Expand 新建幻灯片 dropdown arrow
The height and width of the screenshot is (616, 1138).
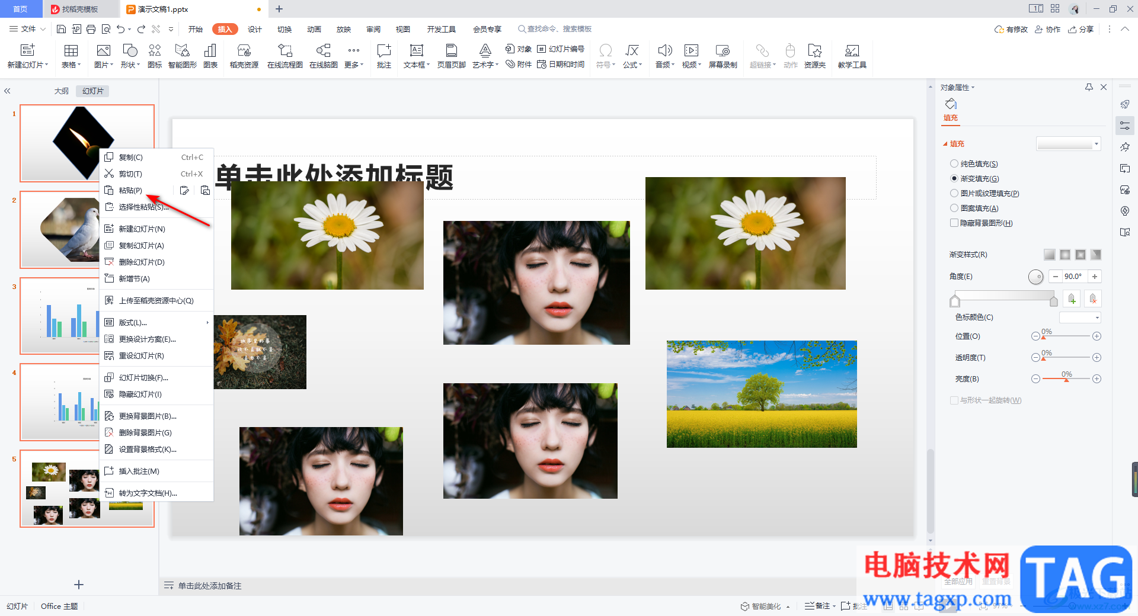[47, 65]
